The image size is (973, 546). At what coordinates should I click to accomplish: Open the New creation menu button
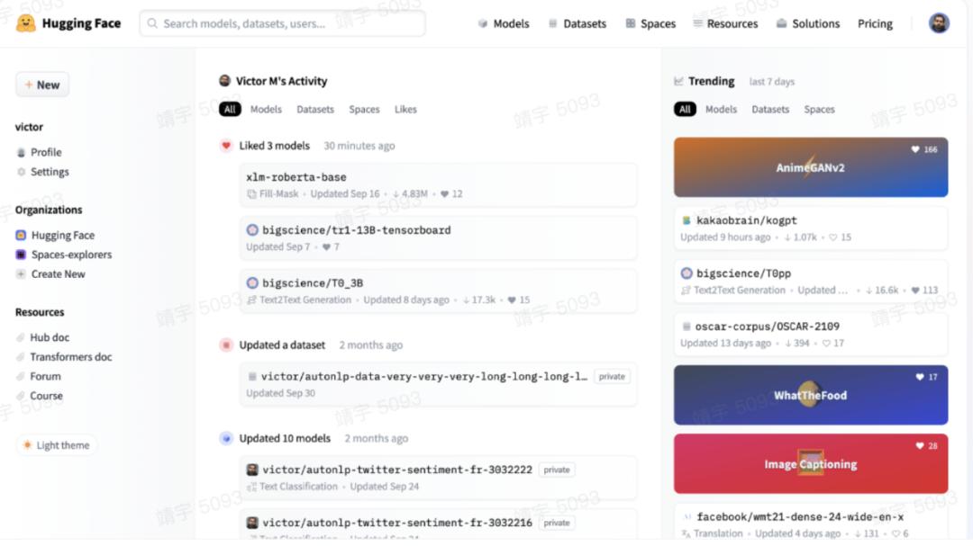click(42, 85)
